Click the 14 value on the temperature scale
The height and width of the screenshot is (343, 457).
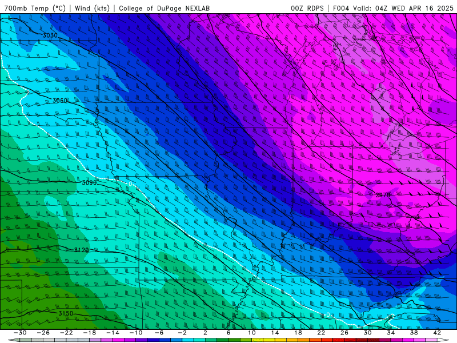coord(275,333)
